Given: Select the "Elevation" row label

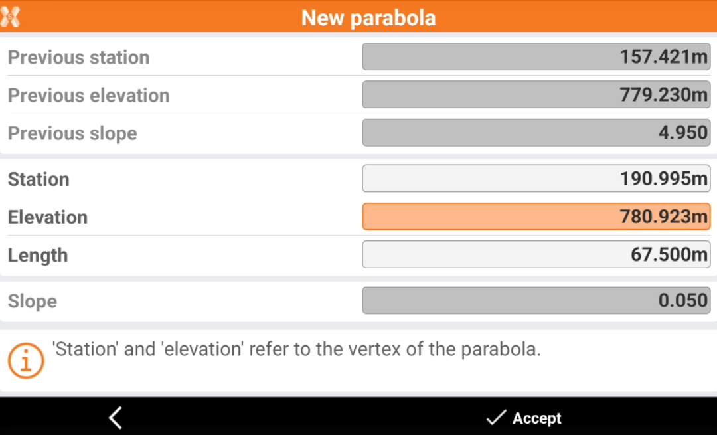Looking at the screenshot, I should (48, 217).
